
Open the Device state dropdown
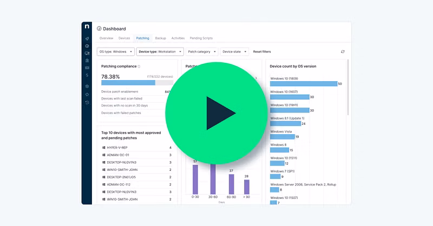click(234, 52)
